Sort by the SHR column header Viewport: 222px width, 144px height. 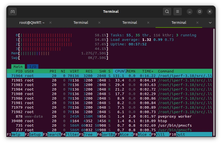pyautogui.click(x=103, y=71)
